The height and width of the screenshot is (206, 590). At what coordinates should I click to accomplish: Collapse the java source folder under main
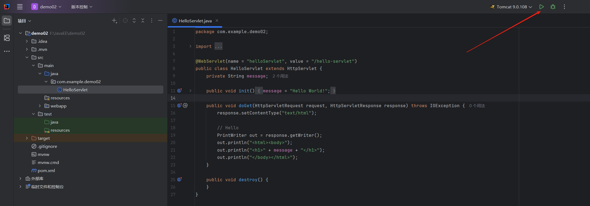click(x=40, y=74)
